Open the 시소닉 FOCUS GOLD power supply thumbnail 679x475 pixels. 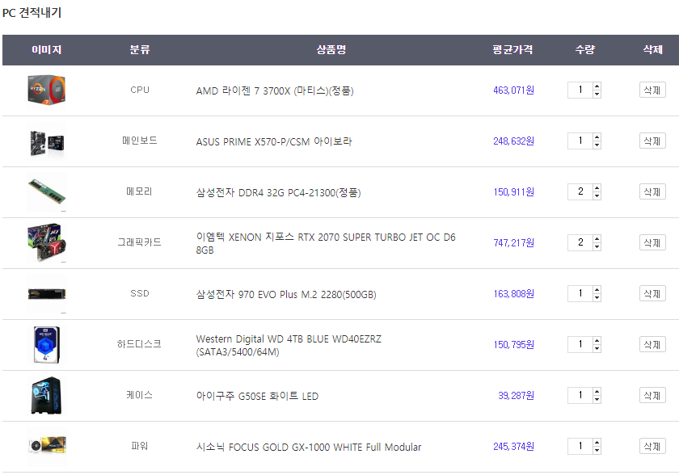[47, 447]
